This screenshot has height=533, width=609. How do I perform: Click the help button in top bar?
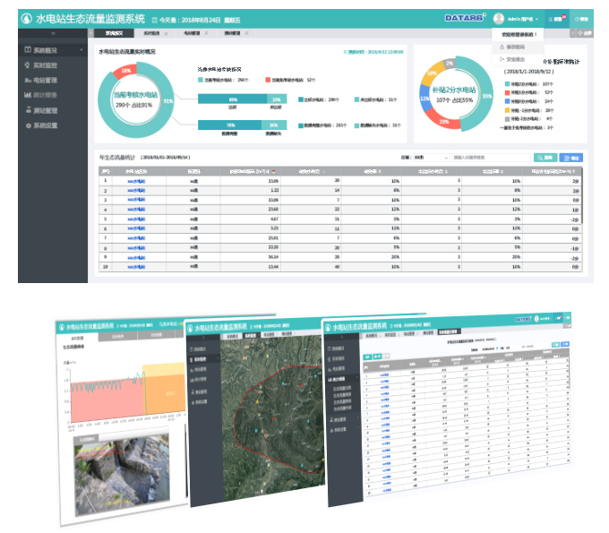coord(581,18)
